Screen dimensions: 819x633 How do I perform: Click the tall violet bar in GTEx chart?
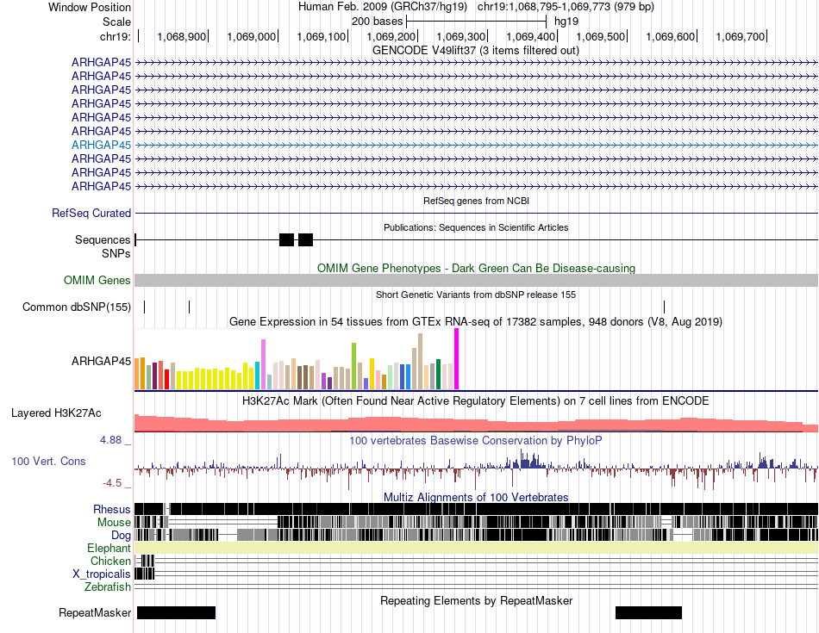click(263, 364)
